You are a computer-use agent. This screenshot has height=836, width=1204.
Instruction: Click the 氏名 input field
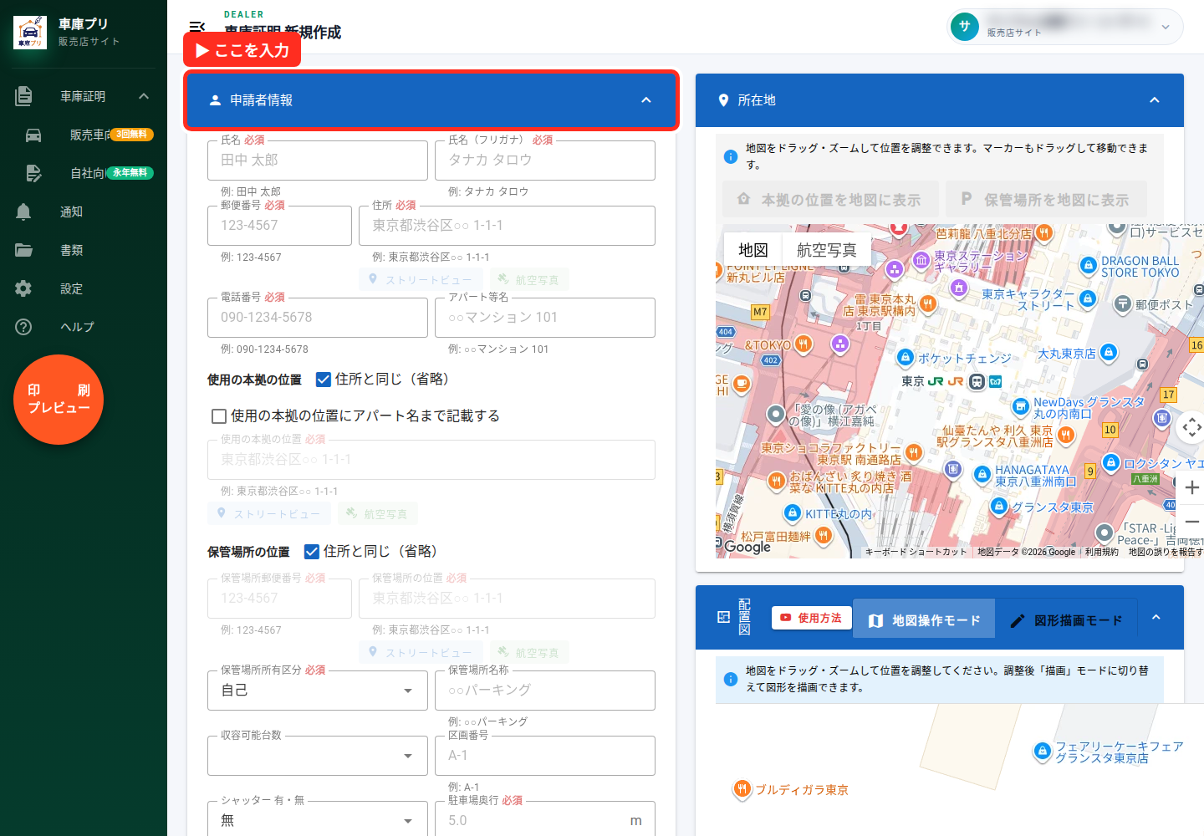tap(318, 161)
